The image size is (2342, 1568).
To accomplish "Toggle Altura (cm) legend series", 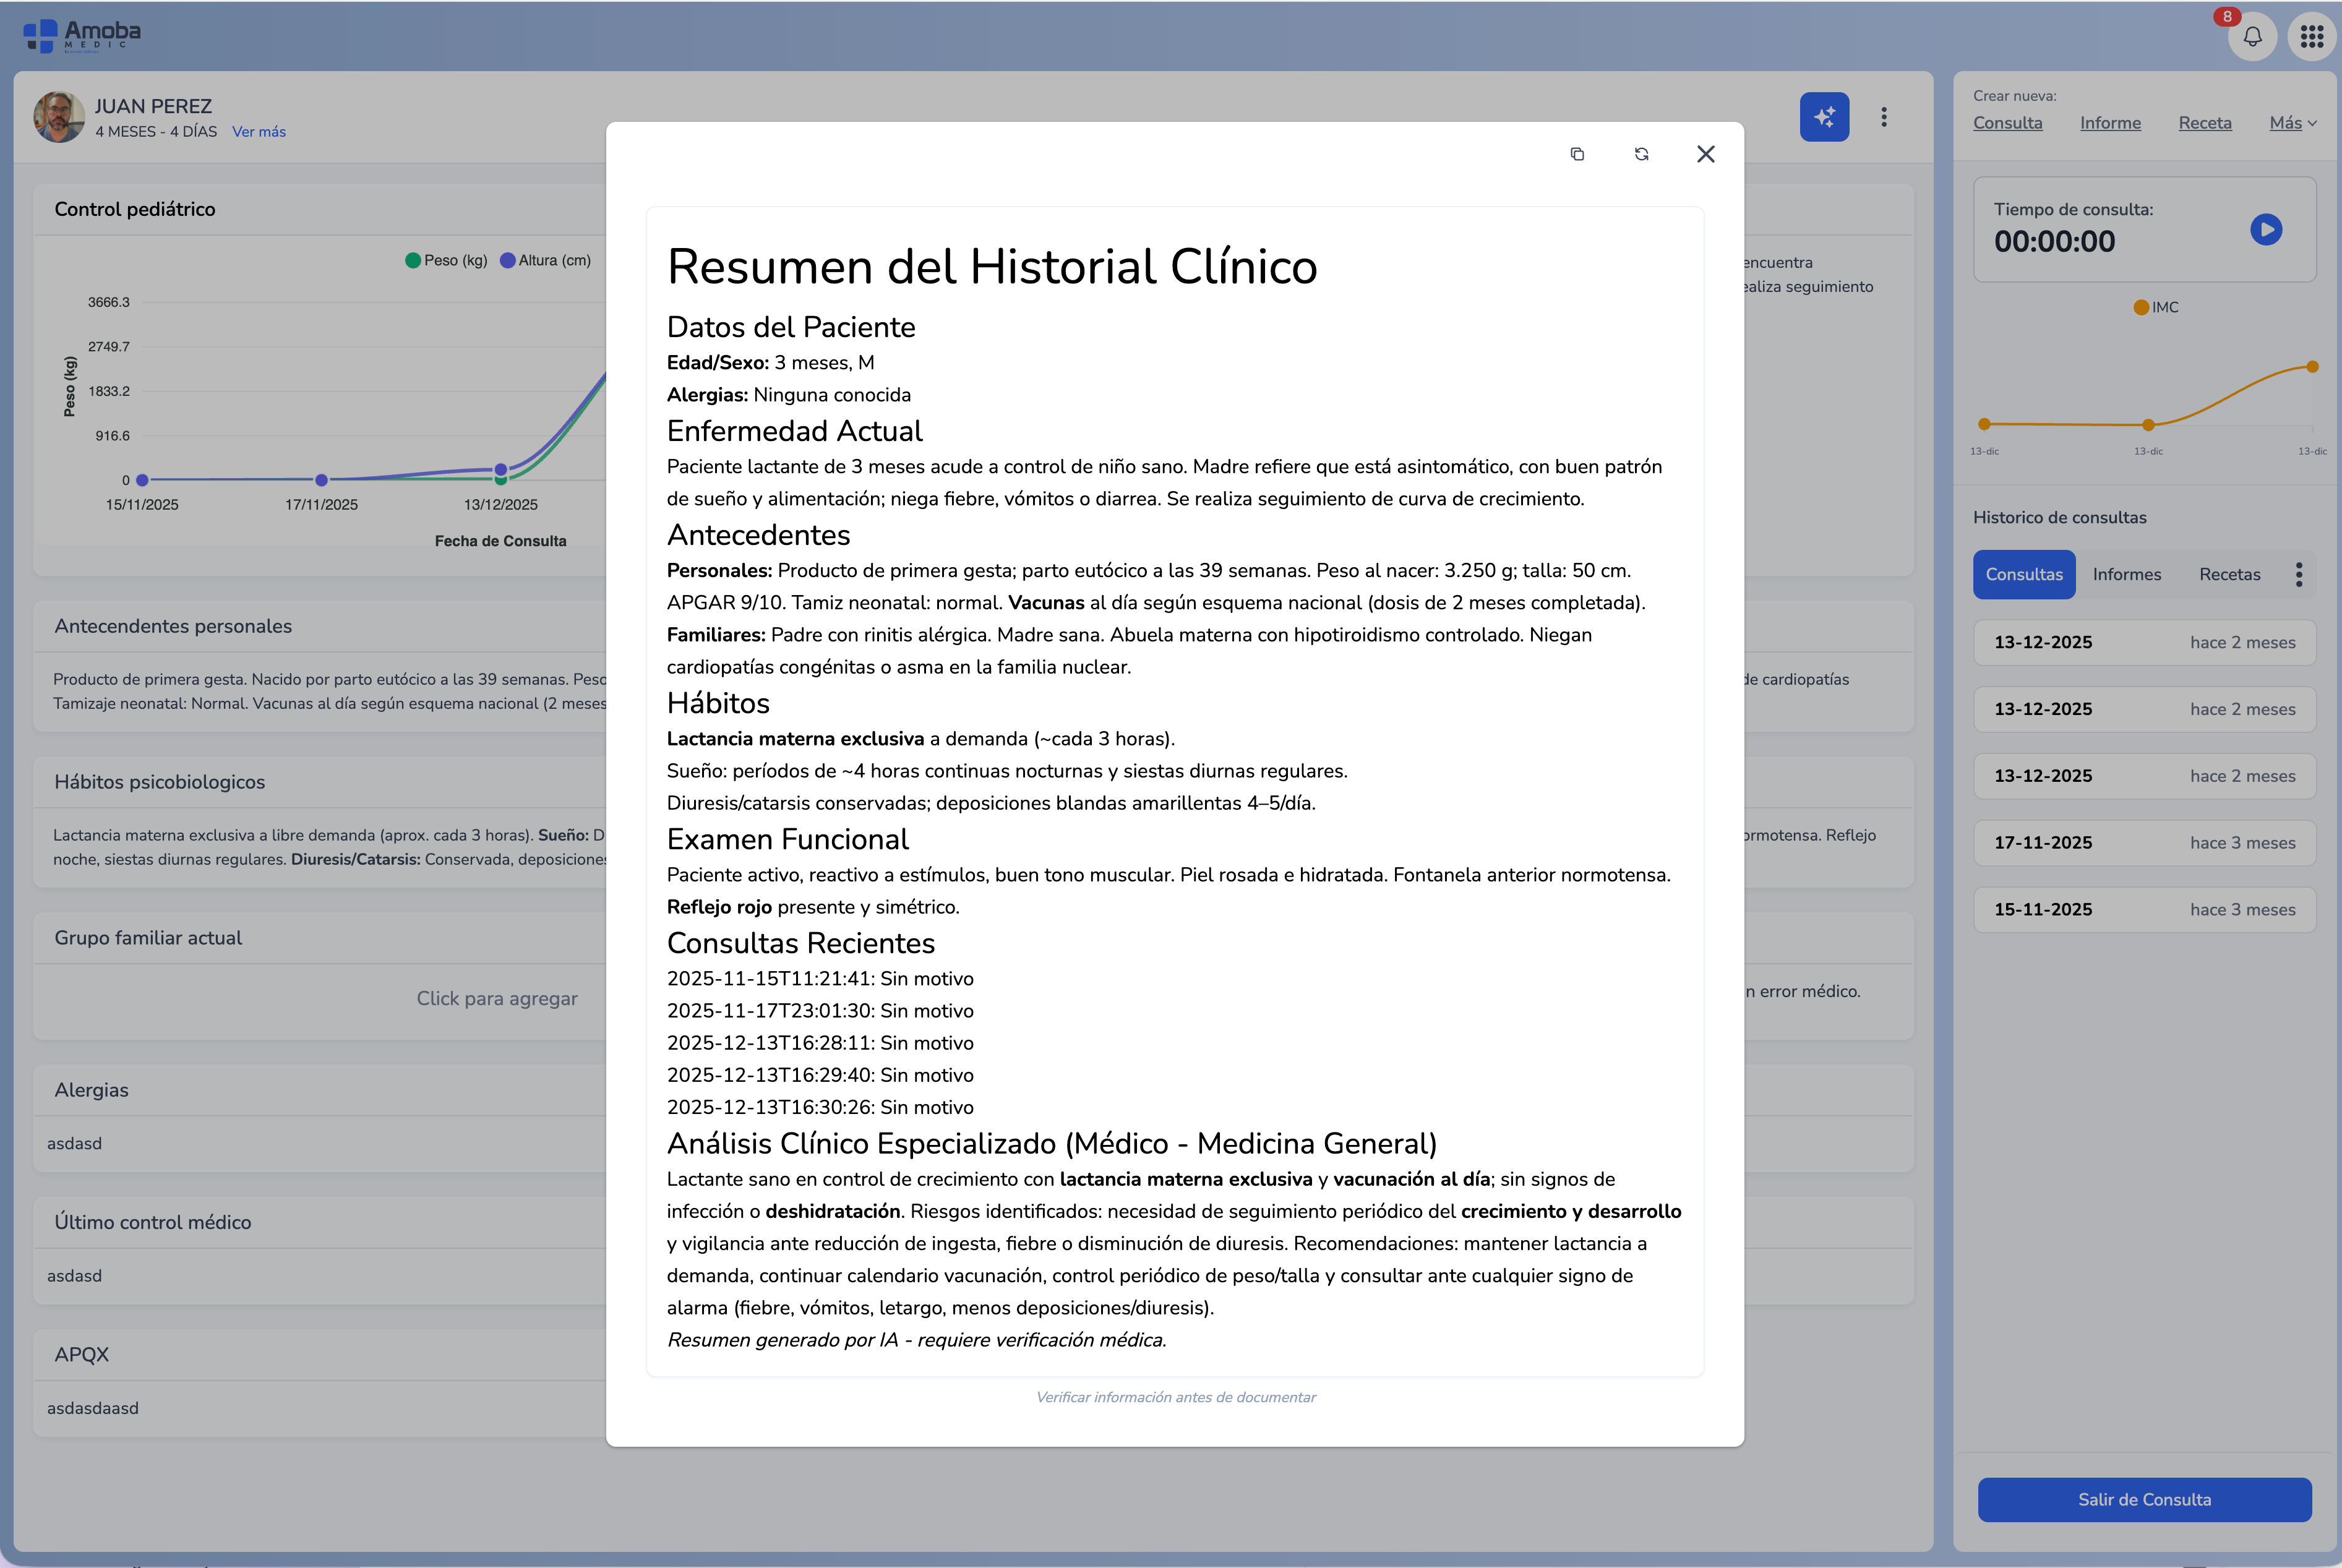I will click(545, 260).
